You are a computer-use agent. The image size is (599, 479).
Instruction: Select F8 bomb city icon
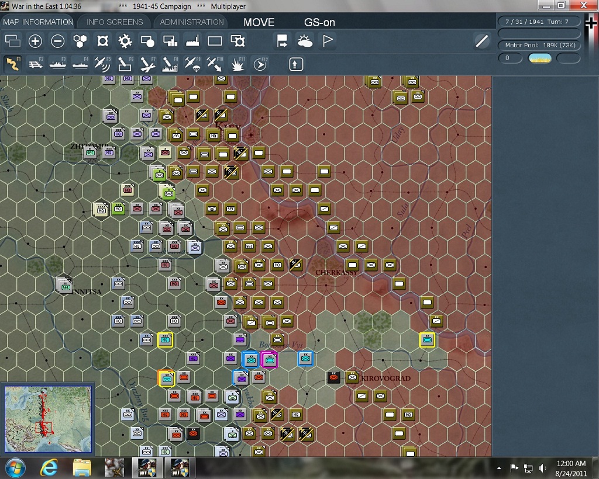[x=170, y=64]
